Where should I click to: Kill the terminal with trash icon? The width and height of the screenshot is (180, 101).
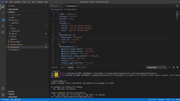click(177, 67)
